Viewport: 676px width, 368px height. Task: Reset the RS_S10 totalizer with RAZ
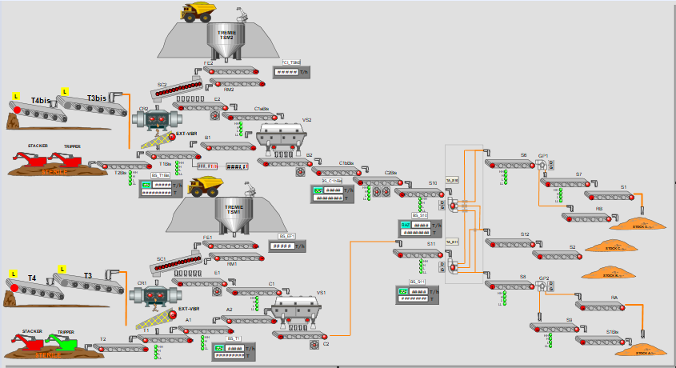click(x=406, y=225)
